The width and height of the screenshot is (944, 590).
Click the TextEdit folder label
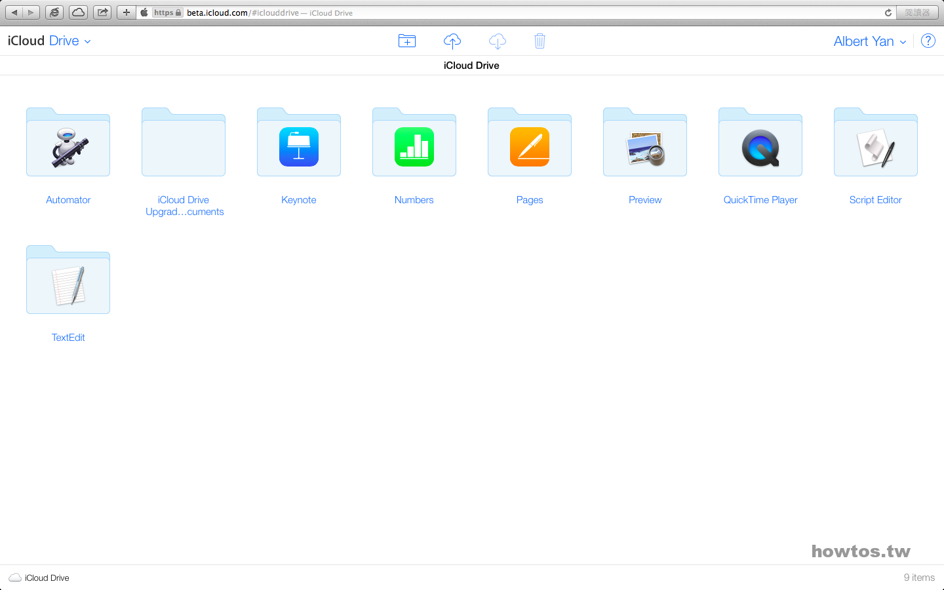(x=68, y=338)
